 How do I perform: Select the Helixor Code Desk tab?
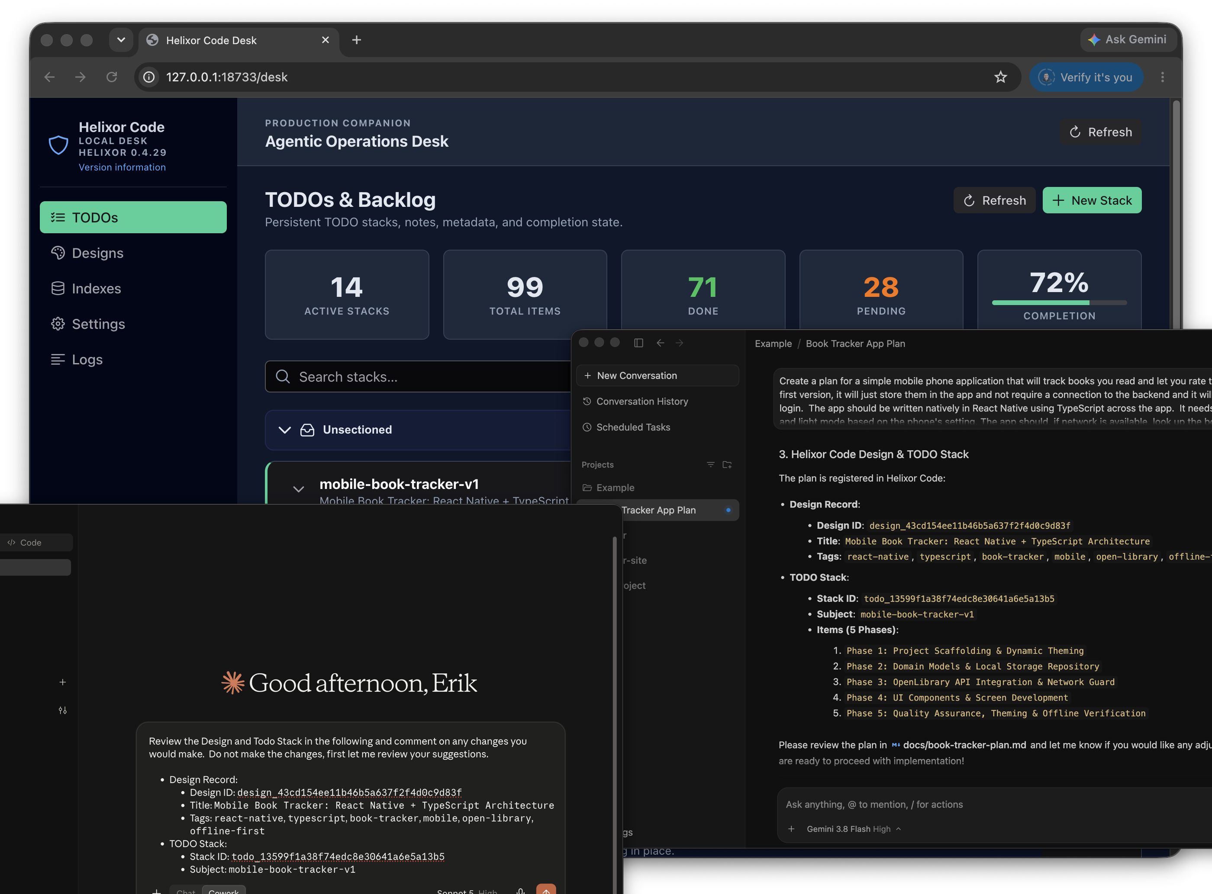point(239,41)
